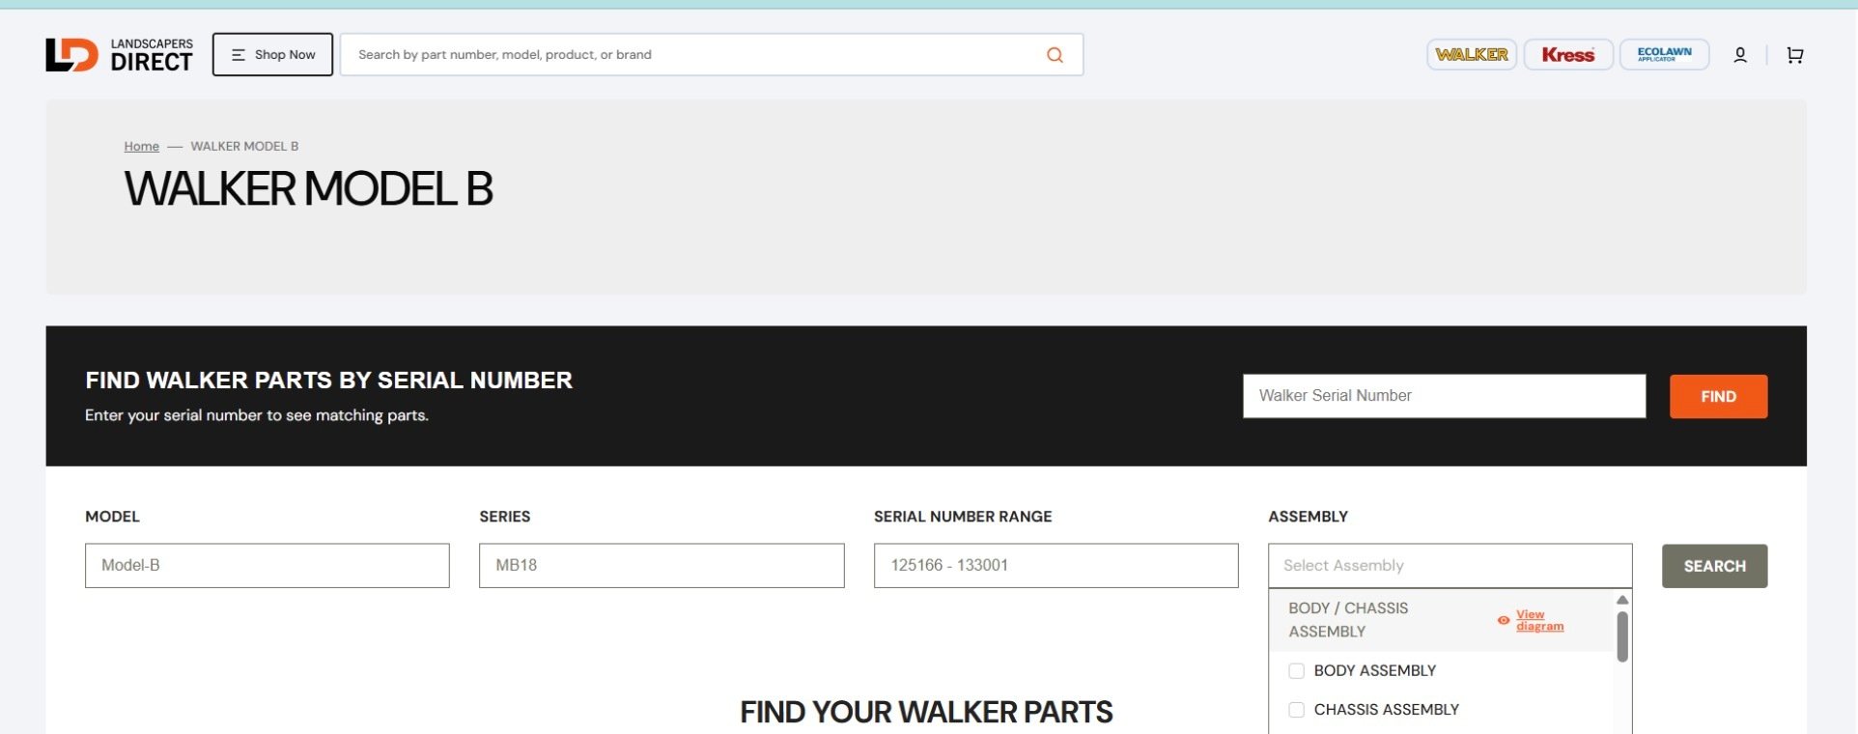Click the magnifier search icon
Viewport: 1858px width, 734px height.
click(x=1055, y=55)
